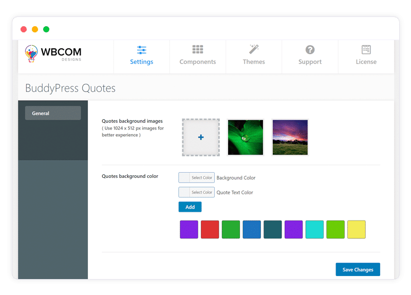
Task: Click the WBCOM Designs lightbulb logo
Action: pos(31,53)
